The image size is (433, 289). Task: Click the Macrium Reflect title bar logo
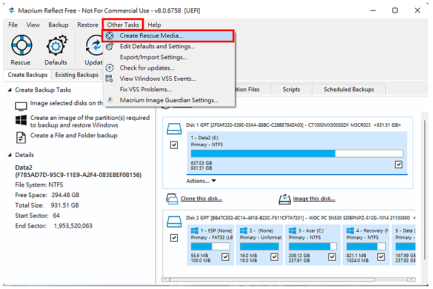tap(12, 11)
